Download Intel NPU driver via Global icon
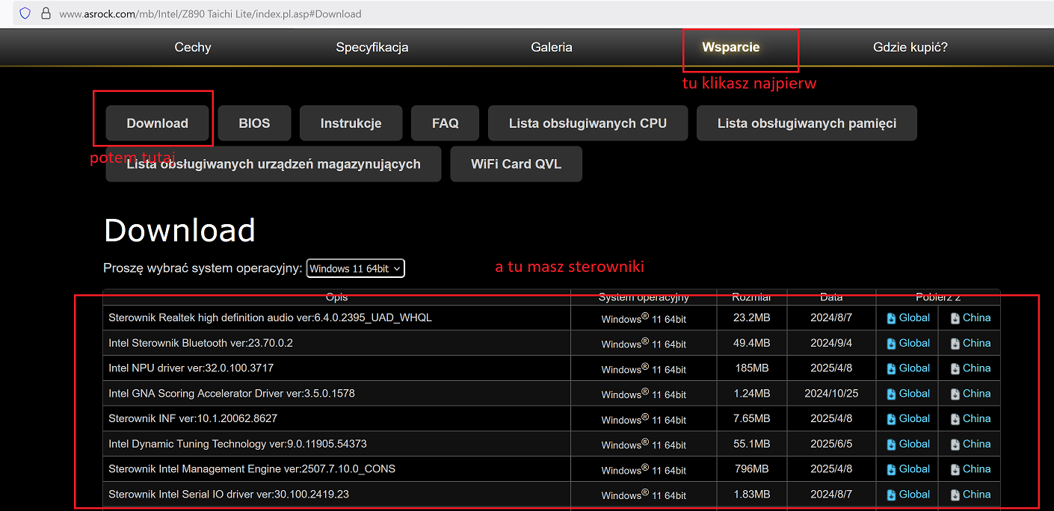 (x=891, y=368)
